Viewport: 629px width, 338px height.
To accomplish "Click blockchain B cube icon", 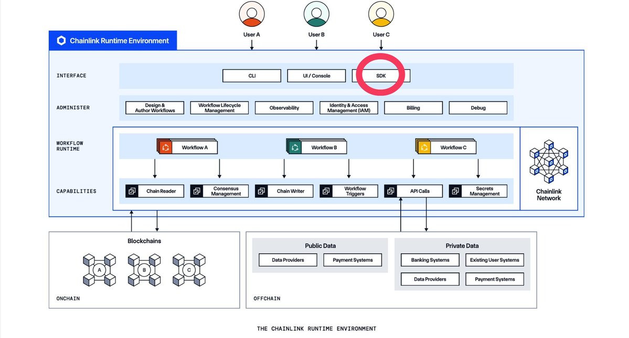I will pos(144,270).
